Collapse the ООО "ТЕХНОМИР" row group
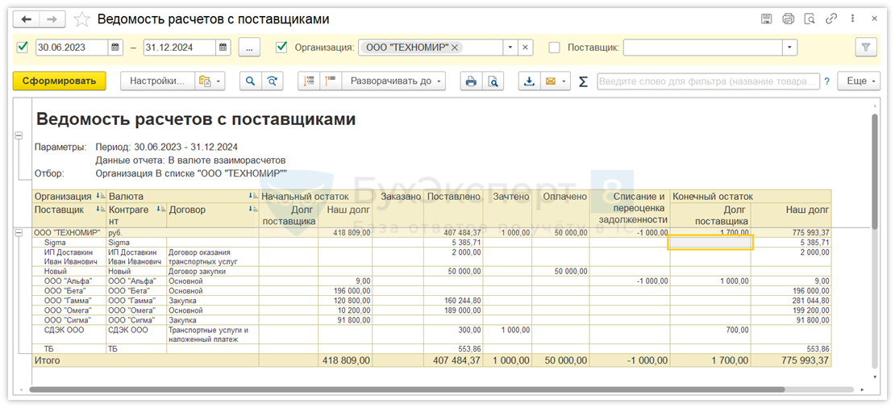This screenshot has height=408, width=895. click(x=19, y=232)
